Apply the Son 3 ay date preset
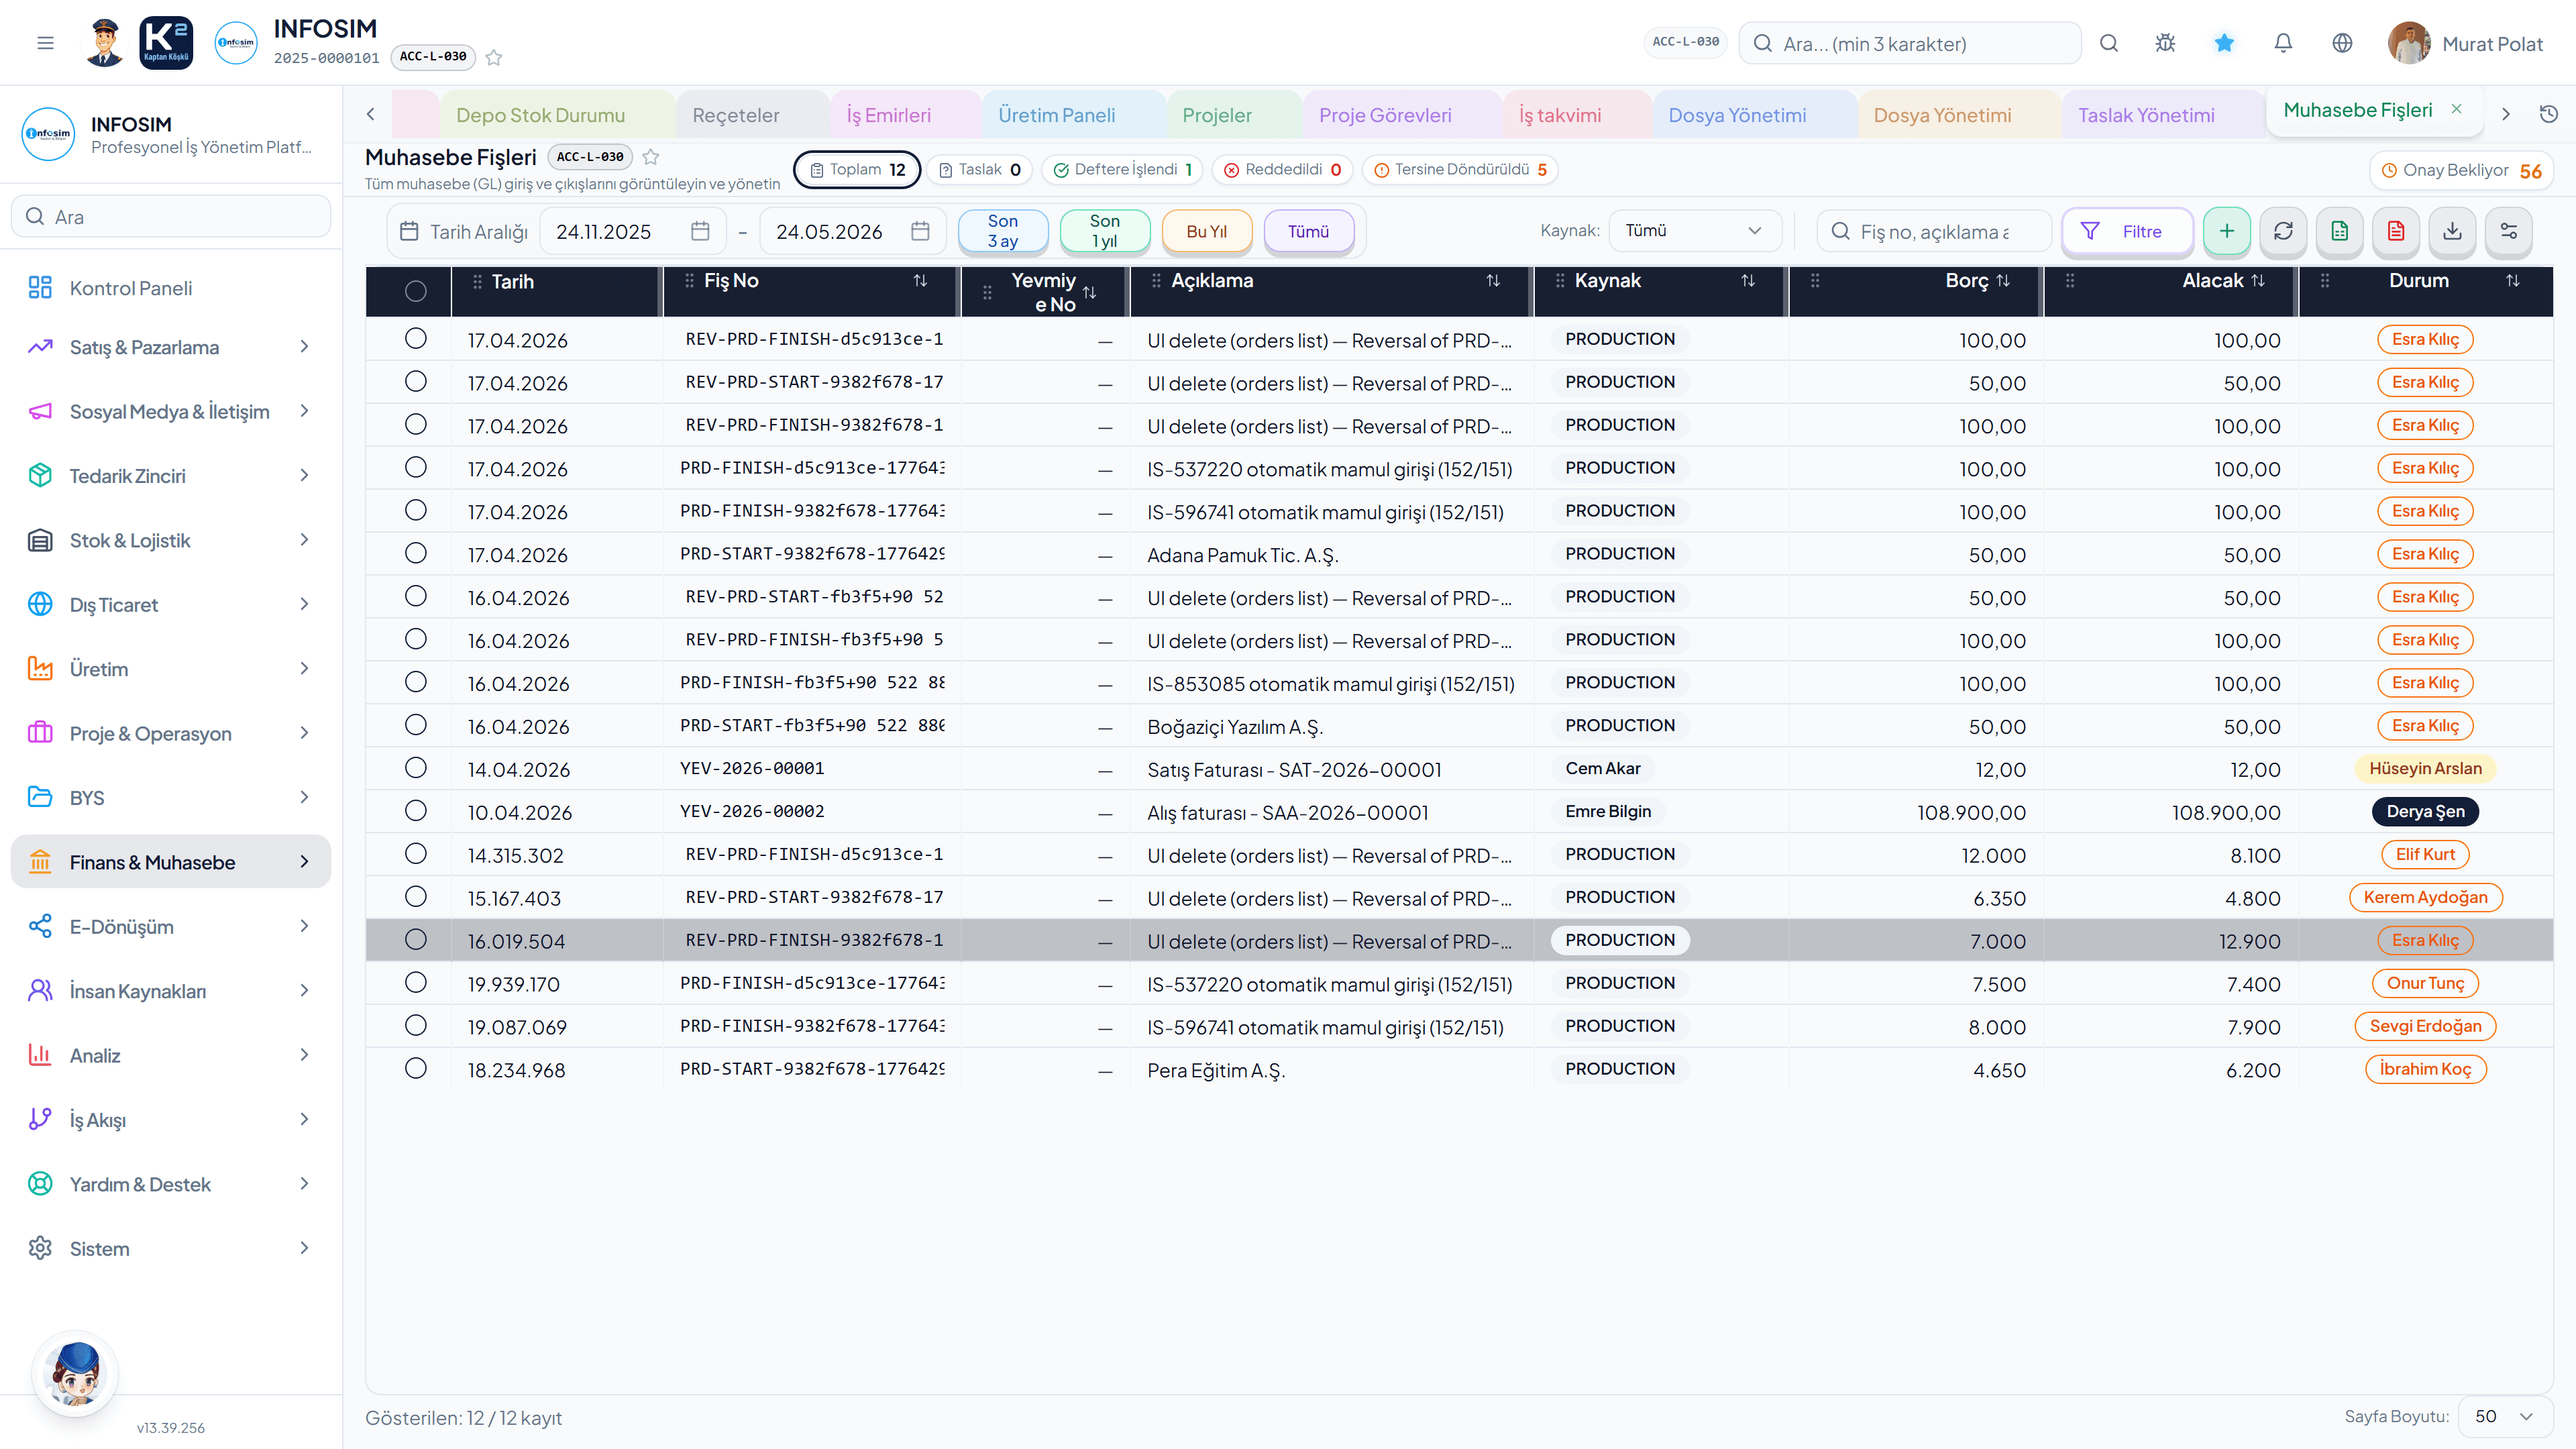 (1003, 231)
